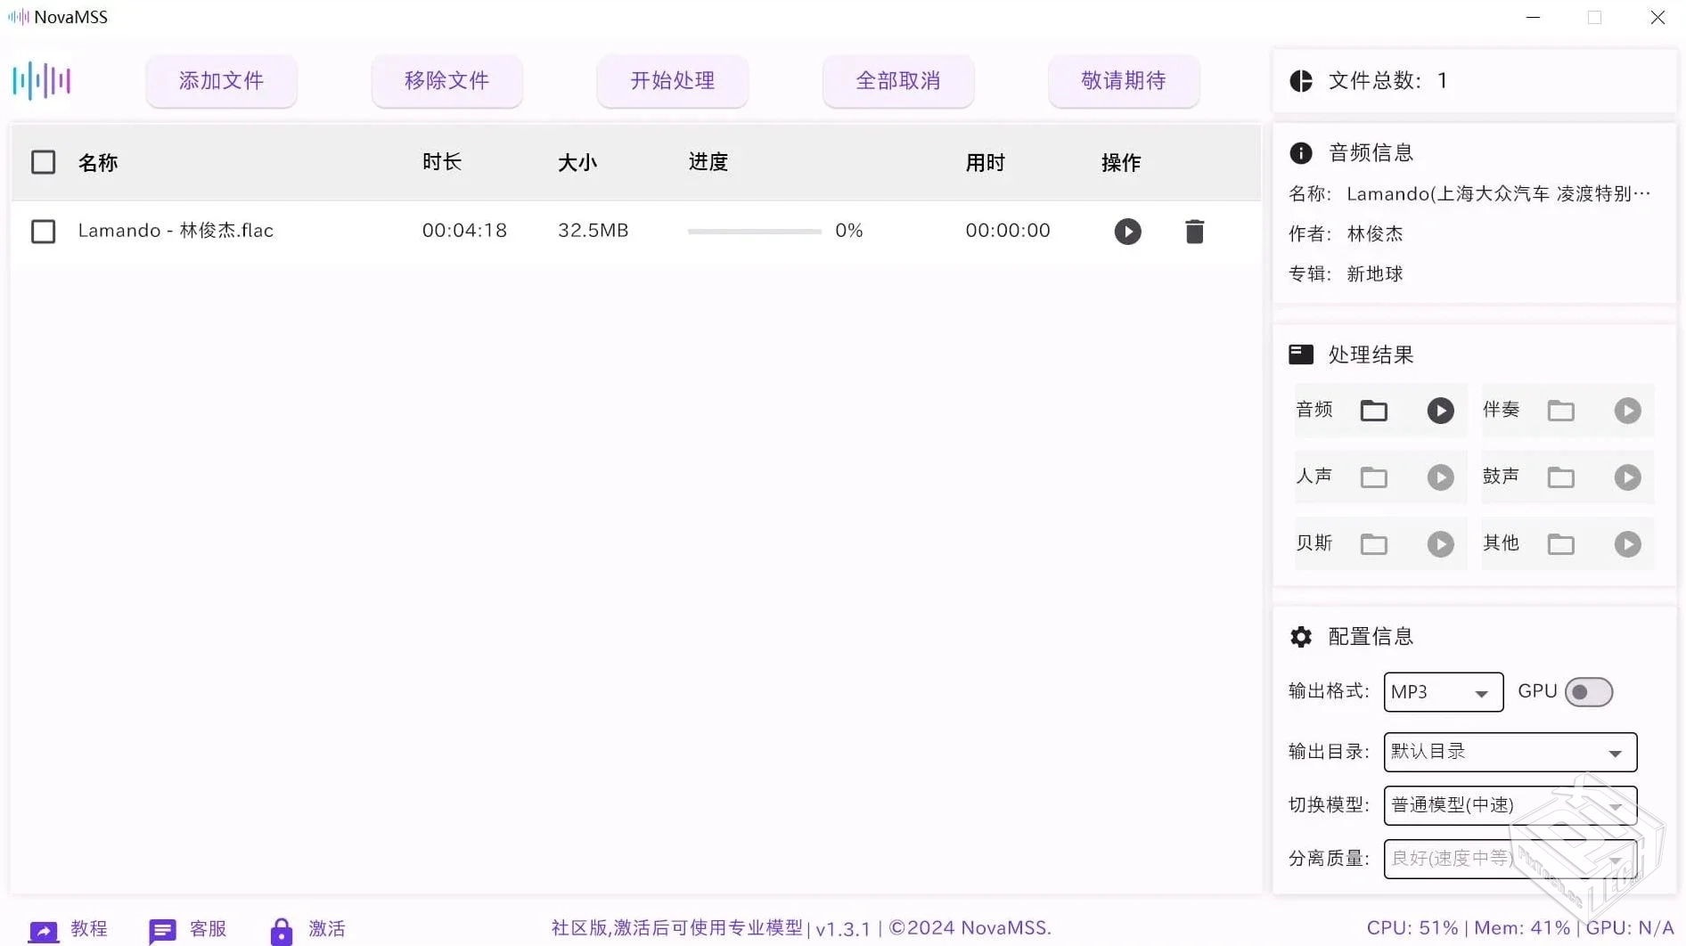Play the bass (贝斯) separation result
1686x946 pixels.
[x=1441, y=543]
